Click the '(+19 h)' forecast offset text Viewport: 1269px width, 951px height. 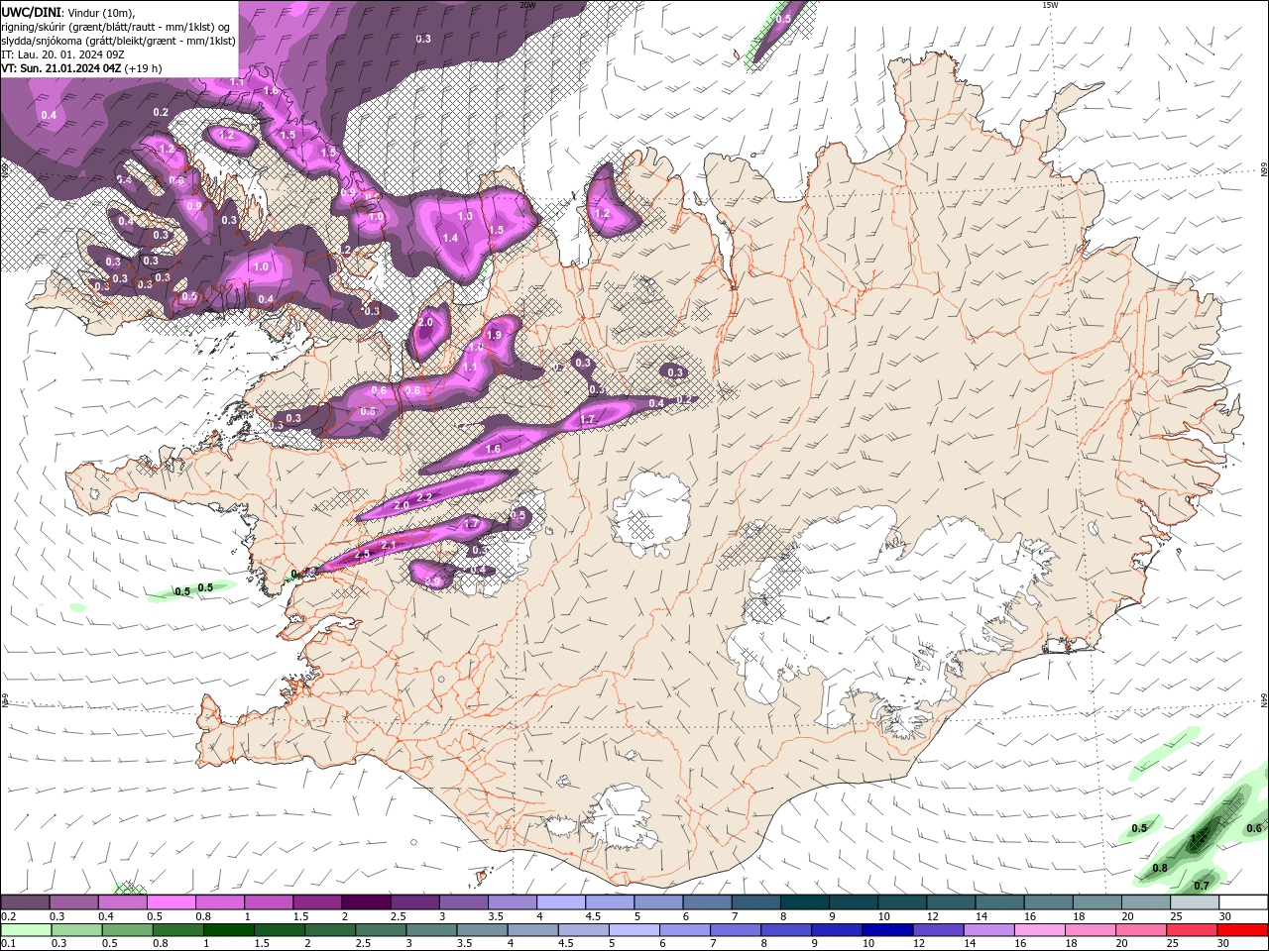coord(144,68)
